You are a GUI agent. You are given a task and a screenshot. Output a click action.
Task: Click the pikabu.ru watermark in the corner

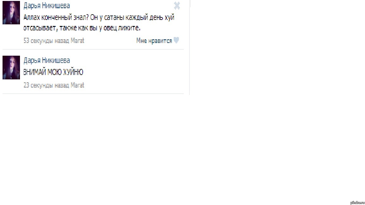coord(357,203)
